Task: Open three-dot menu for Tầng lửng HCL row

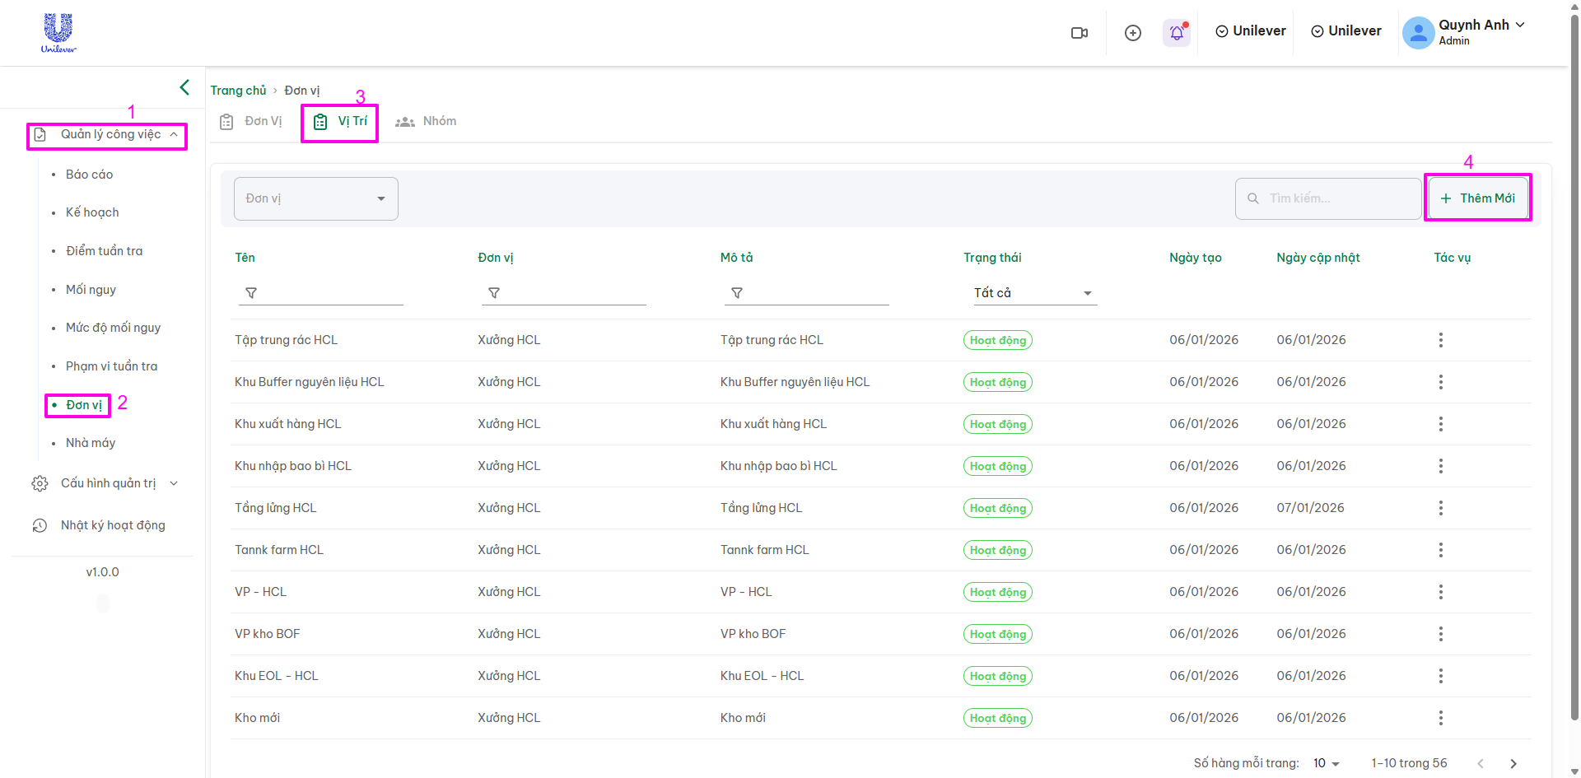Action: pyautogui.click(x=1440, y=508)
